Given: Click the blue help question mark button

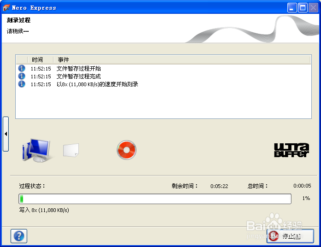Looking at the screenshot, I should 19,236.
